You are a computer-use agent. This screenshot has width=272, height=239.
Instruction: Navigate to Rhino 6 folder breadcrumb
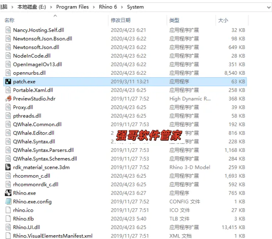tap(108, 7)
